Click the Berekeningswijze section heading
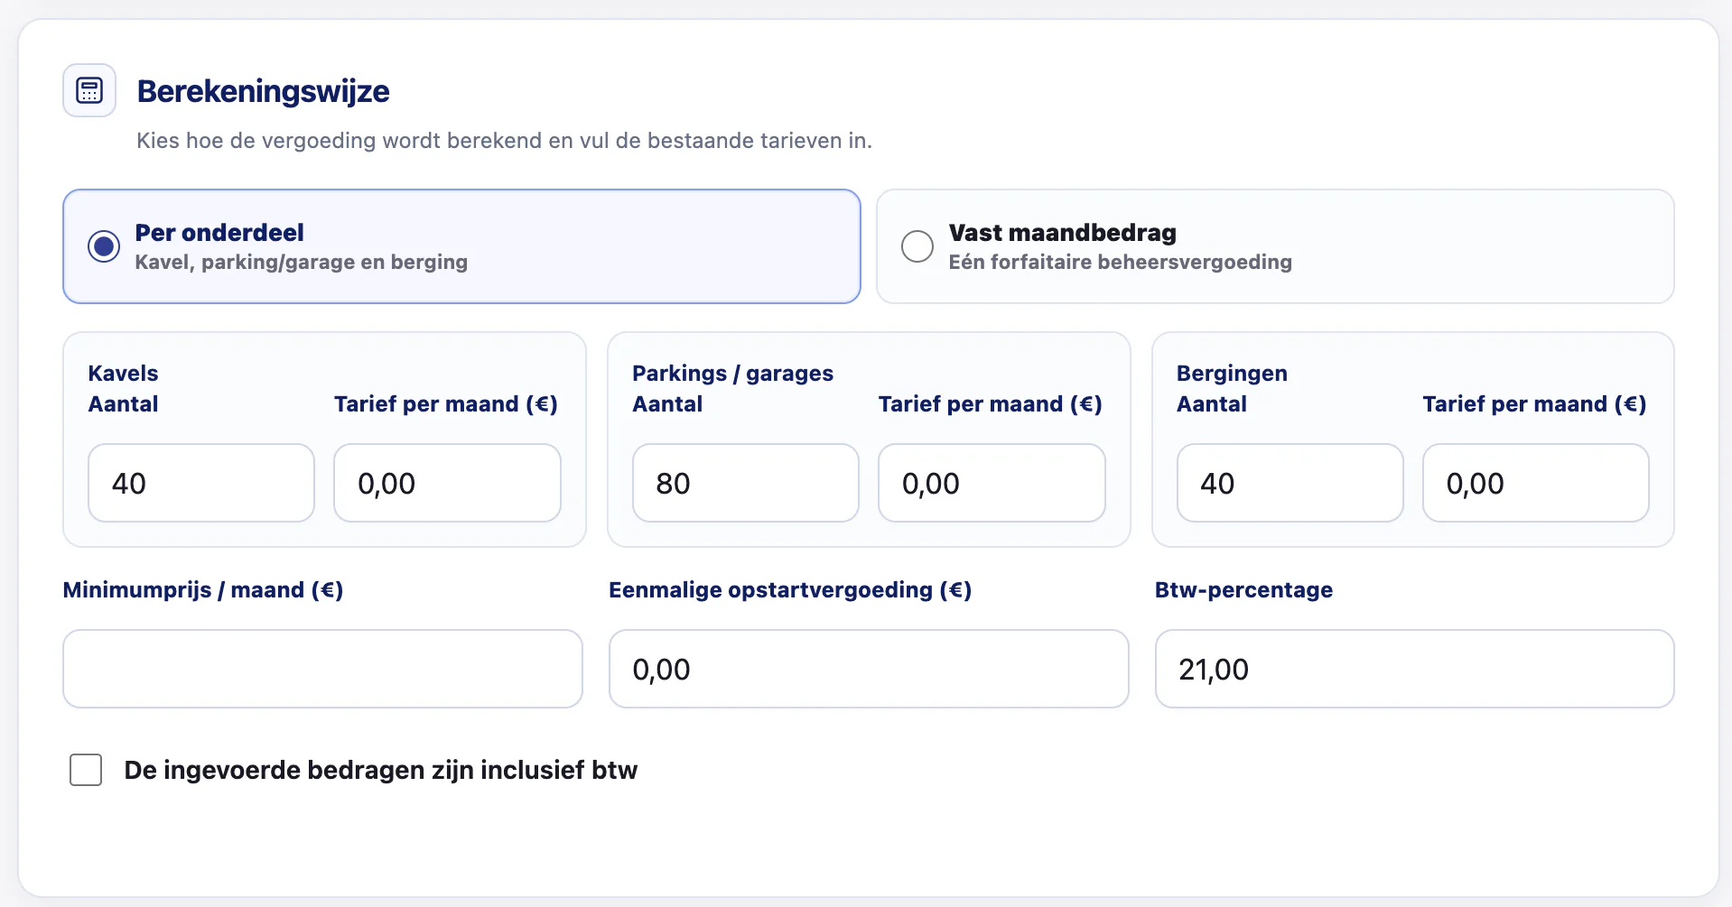 263,91
